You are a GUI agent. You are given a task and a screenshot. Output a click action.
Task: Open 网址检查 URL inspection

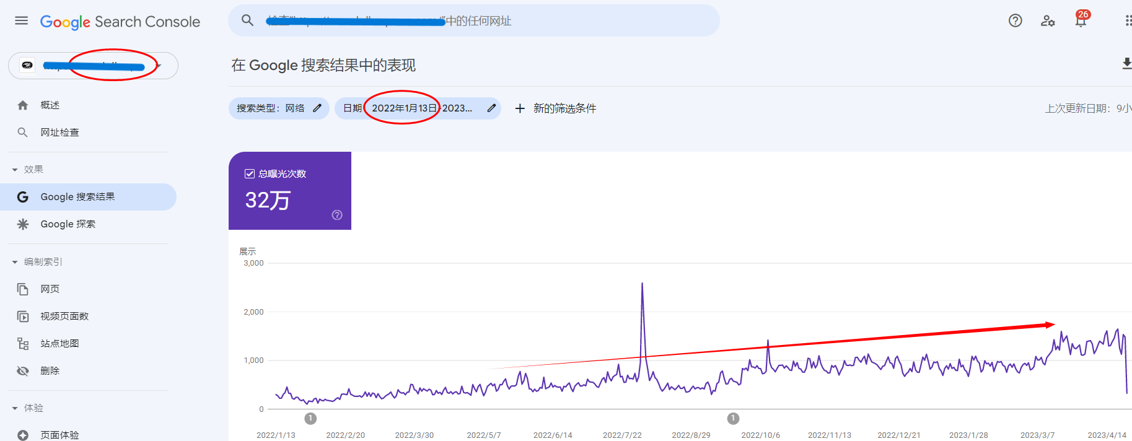coord(59,133)
